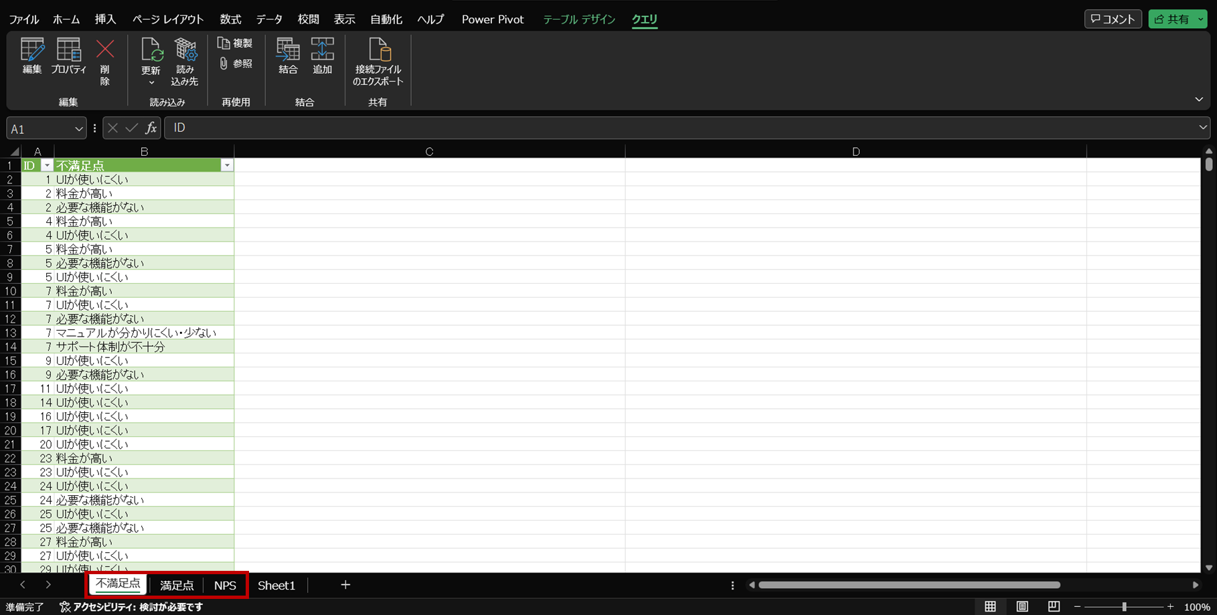Open the 共有 (Share) dropdown arrow
This screenshot has height=615, width=1217.
click(1201, 19)
